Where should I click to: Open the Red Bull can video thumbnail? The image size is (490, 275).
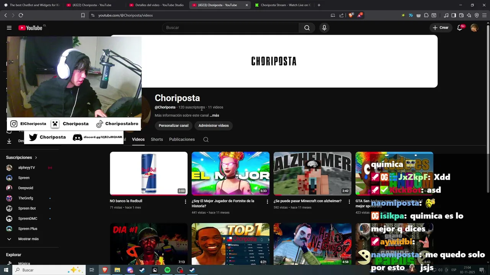click(x=149, y=173)
